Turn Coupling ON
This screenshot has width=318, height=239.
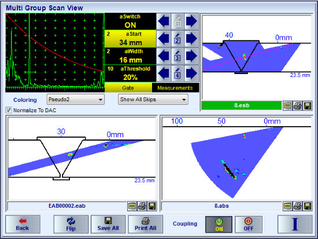(219, 225)
